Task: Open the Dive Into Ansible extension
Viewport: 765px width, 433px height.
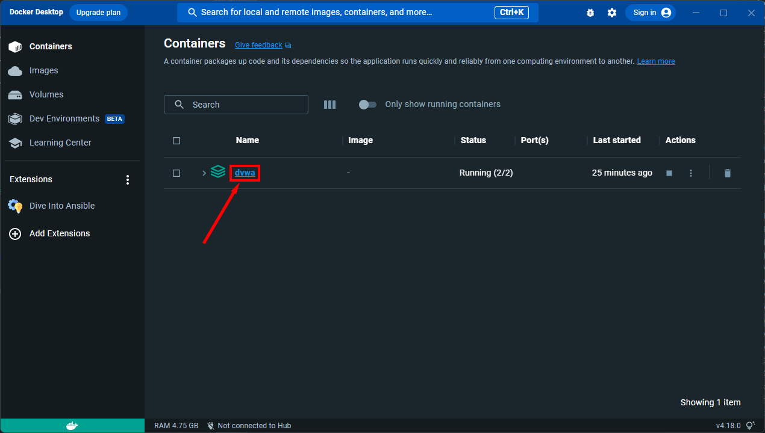Action: [62, 206]
